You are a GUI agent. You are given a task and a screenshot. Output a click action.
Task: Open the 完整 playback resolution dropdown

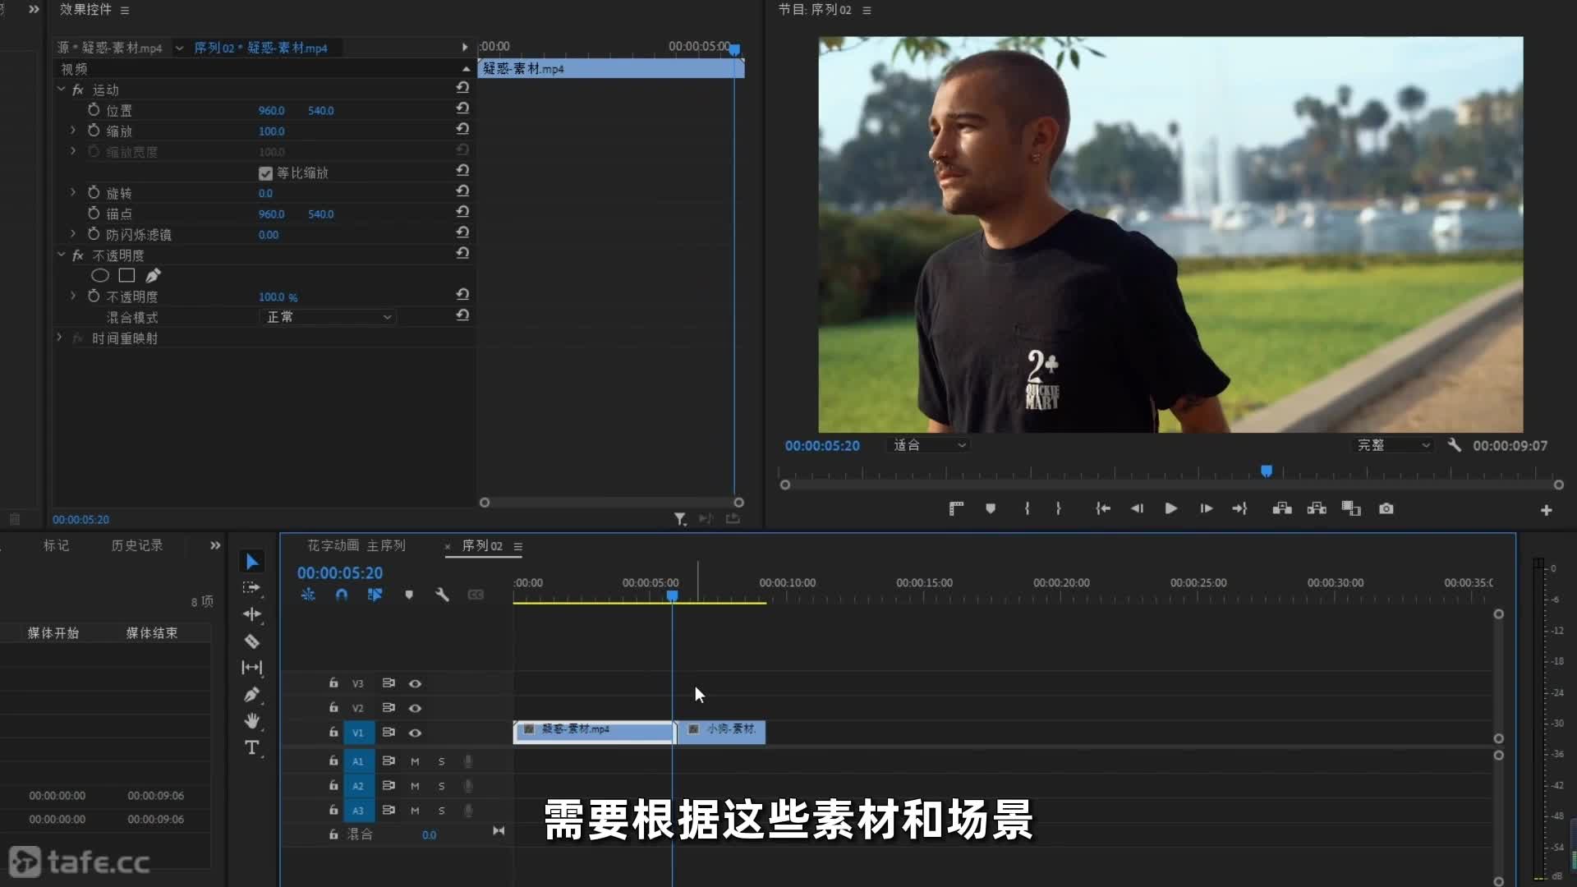pyautogui.click(x=1393, y=445)
